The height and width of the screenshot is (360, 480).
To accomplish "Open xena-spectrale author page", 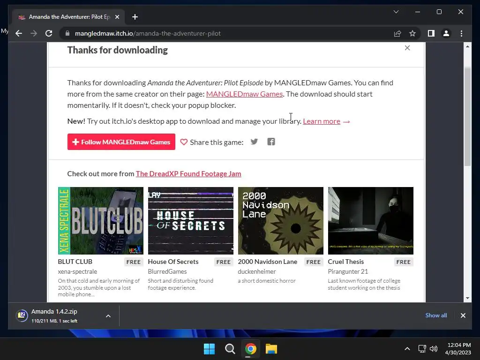I will [x=77, y=271].
